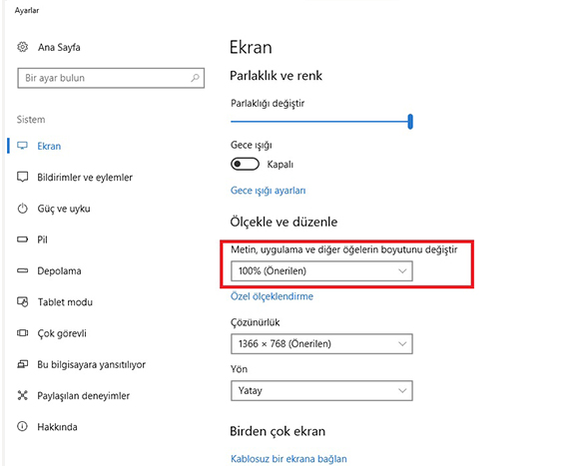579x466 pixels.
Task: Click Özel ölçeklendirme link
Action: pos(272,296)
